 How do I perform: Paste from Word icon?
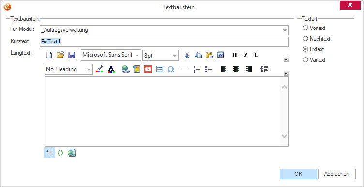click(221, 55)
